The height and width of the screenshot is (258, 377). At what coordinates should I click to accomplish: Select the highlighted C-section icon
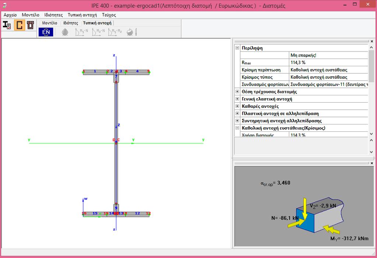[20, 25]
